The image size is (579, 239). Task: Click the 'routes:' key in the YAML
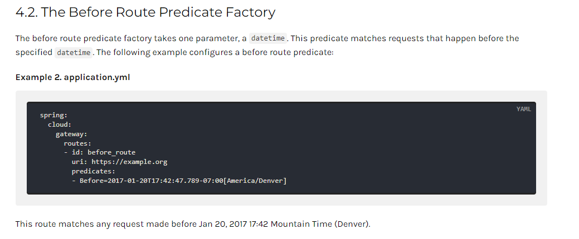point(77,143)
